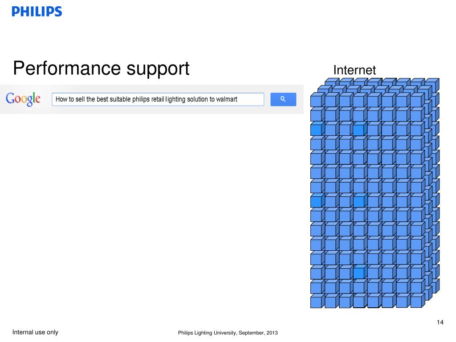
Task: Click the "Internal use only" footer text
Action: (x=35, y=332)
